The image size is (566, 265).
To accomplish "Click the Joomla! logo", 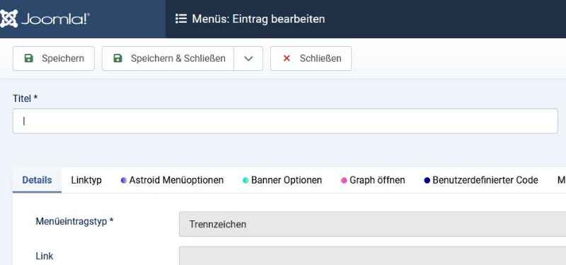I will (45, 19).
